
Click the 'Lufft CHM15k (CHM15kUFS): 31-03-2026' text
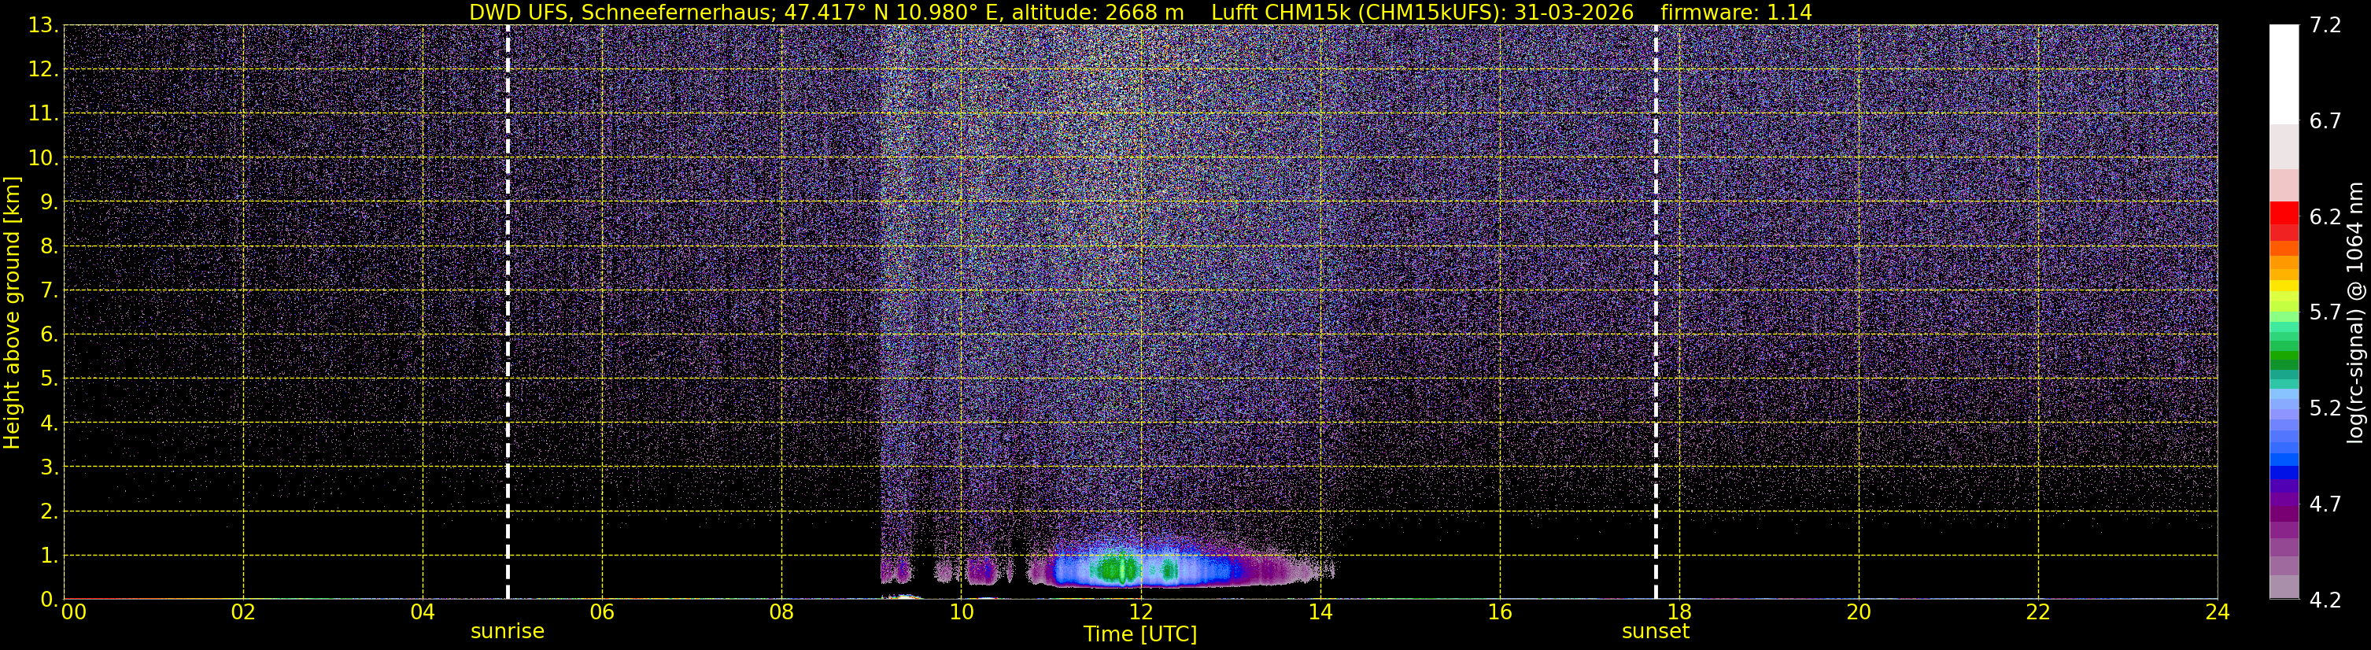click(x=1422, y=13)
